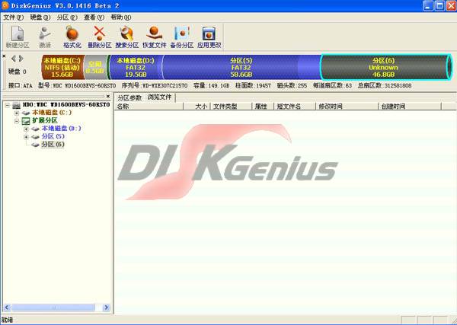Click tree panel scrollbar right arrow
Screen dimensions: 457x325
point(106,307)
